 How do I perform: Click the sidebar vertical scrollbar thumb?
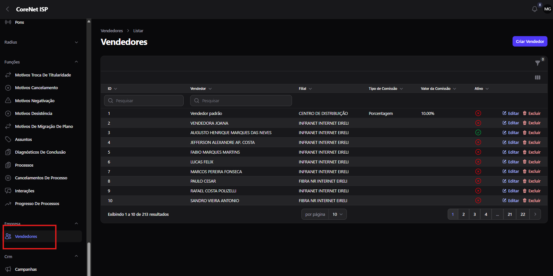click(x=89, y=259)
